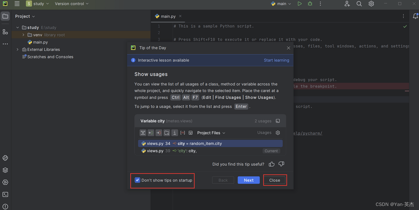The image size is (419, 210).
Task: Open the main branch dropdown
Action: [x=280, y=4]
